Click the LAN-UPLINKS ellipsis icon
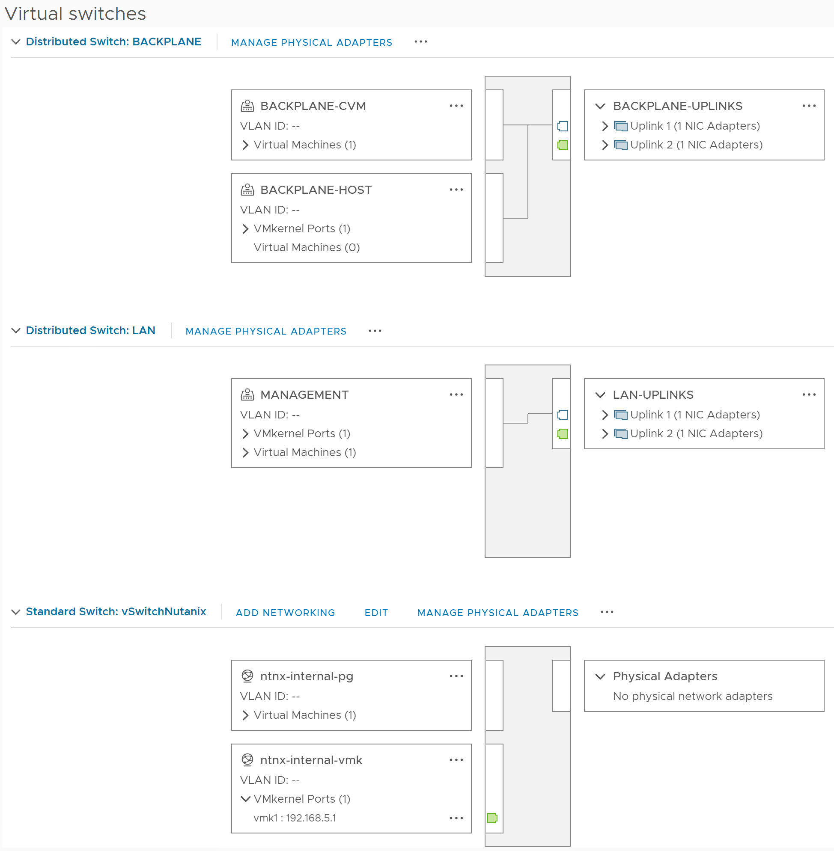The image size is (834, 851). pos(809,394)
